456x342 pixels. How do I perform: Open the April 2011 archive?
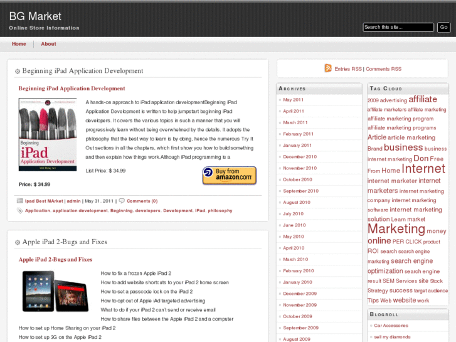(294, 111)
